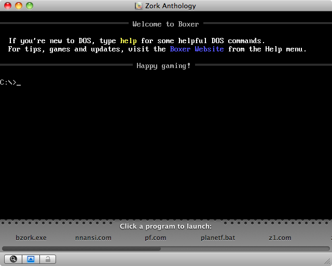Click the blue 'Boxer Website' text

coord(197,49)
